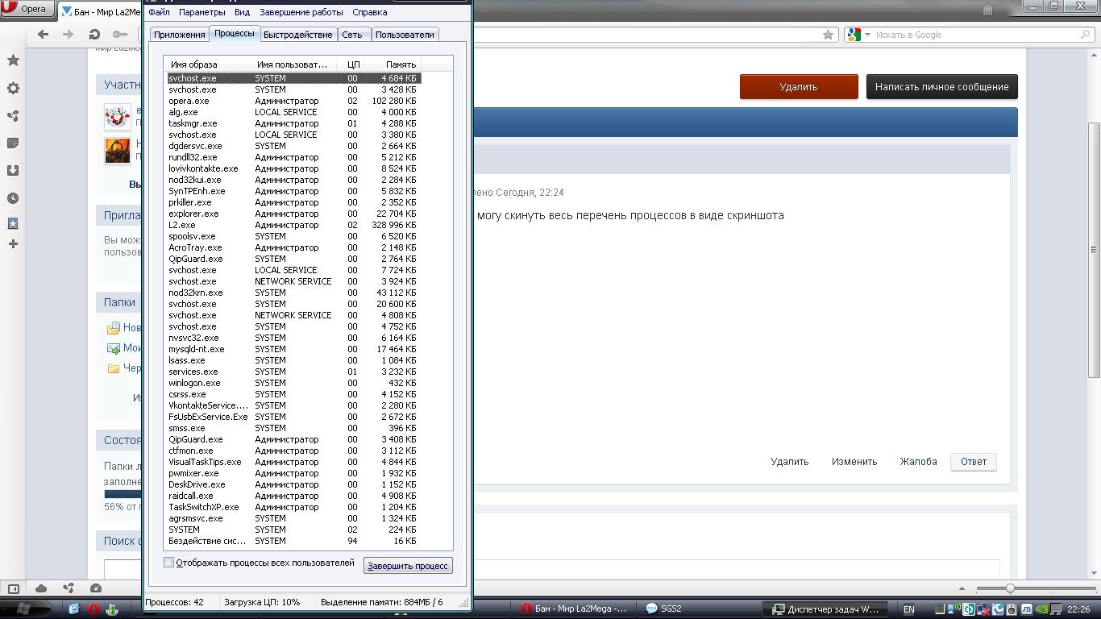Viewport: 1101px width, 619px height.
Task: Open the Opera password wand key icon
Action: pyautogui.click(x=120, y=35)
